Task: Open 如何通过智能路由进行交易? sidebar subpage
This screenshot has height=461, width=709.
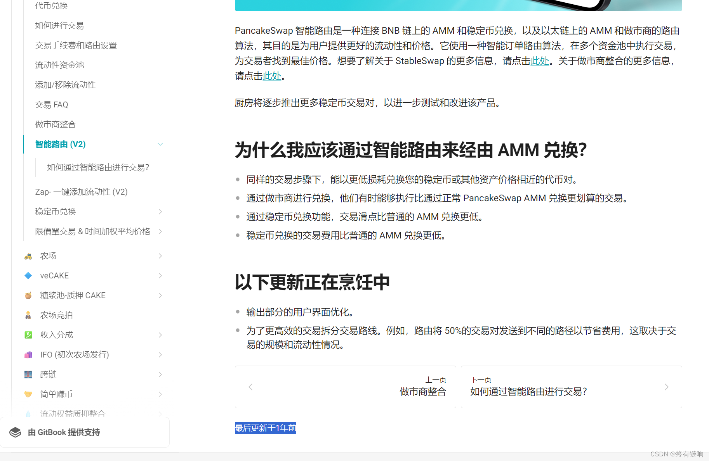Action: (x=98, y=167)
